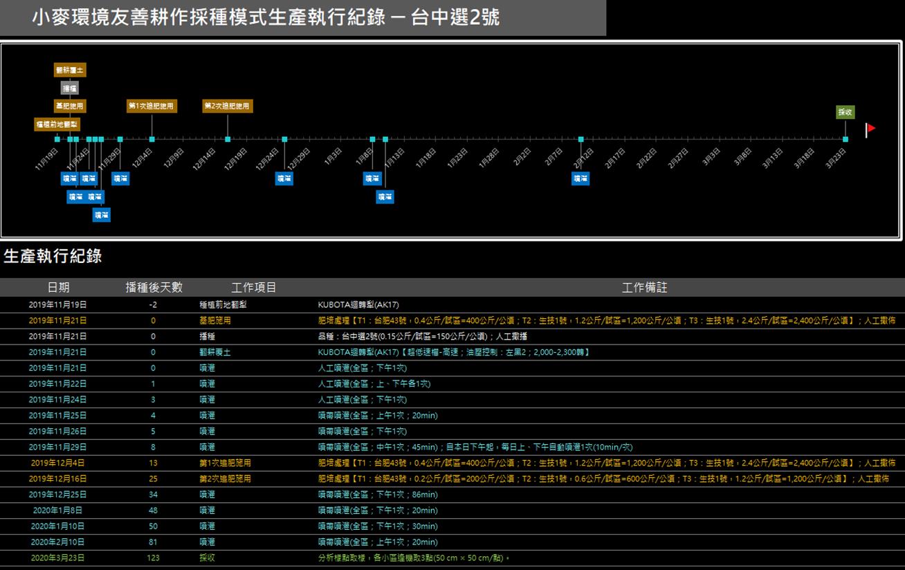Image resolution: width=905 pixels, height=570 pixels.
Task: Select the 2019年11月19日 row date cell
Action: 58,304
